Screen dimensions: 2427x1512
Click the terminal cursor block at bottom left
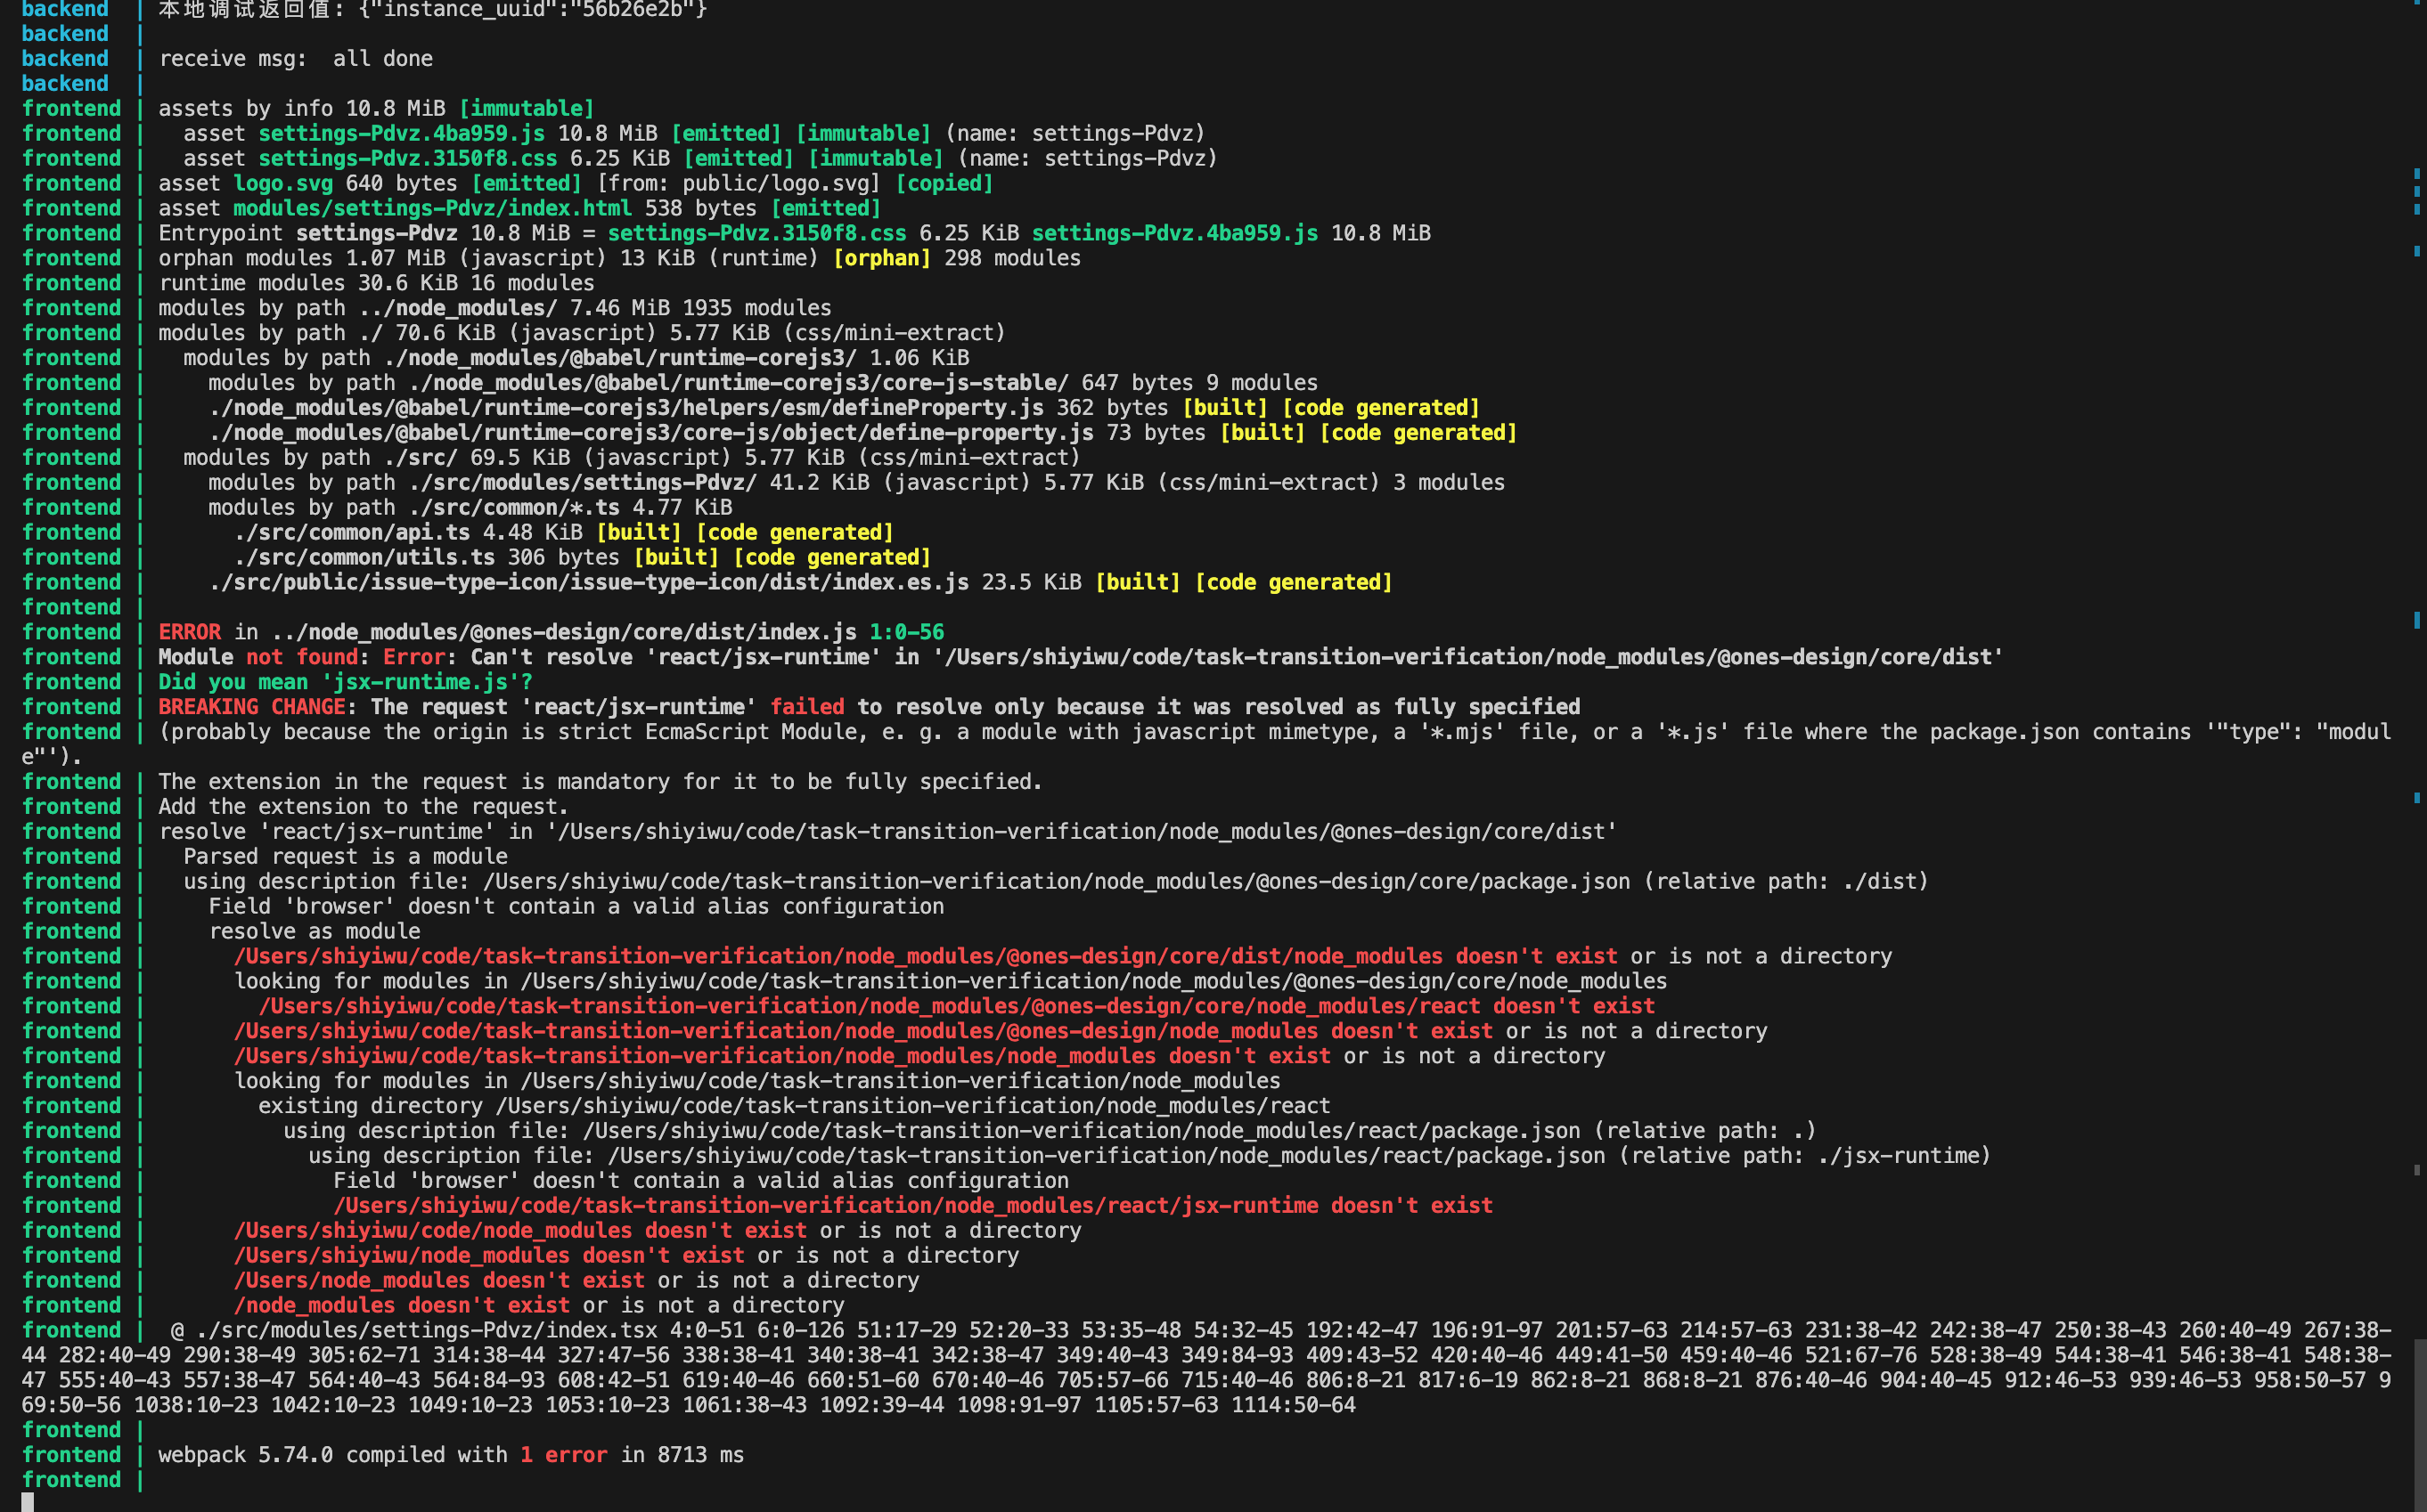[x=28, y=1502]
